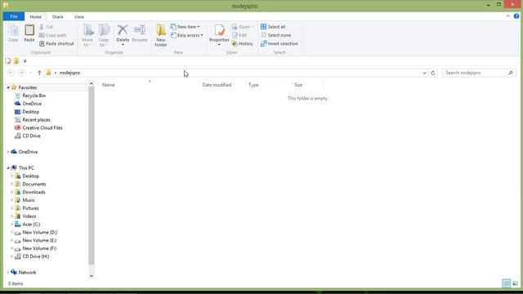Image resolution: width=523 pixels, height=294 pixels.
Task: Click the Forward navigation arrow
Action: click(22, 73)
